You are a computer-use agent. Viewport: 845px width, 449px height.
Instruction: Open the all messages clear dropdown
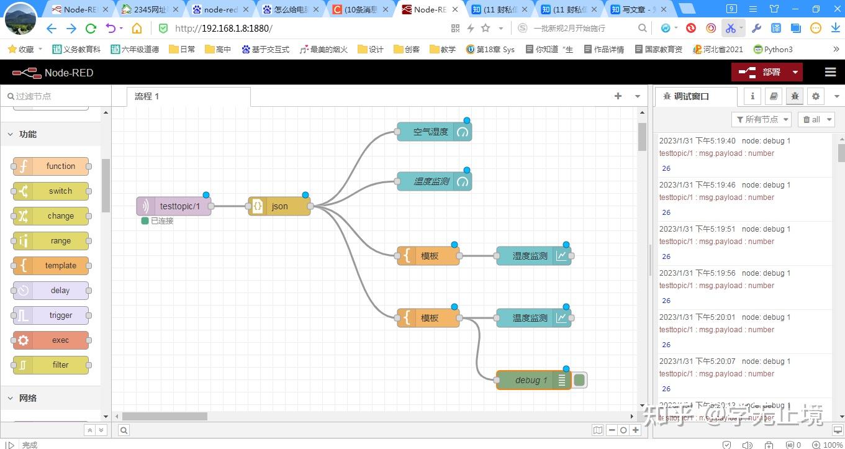coord(815,119)
